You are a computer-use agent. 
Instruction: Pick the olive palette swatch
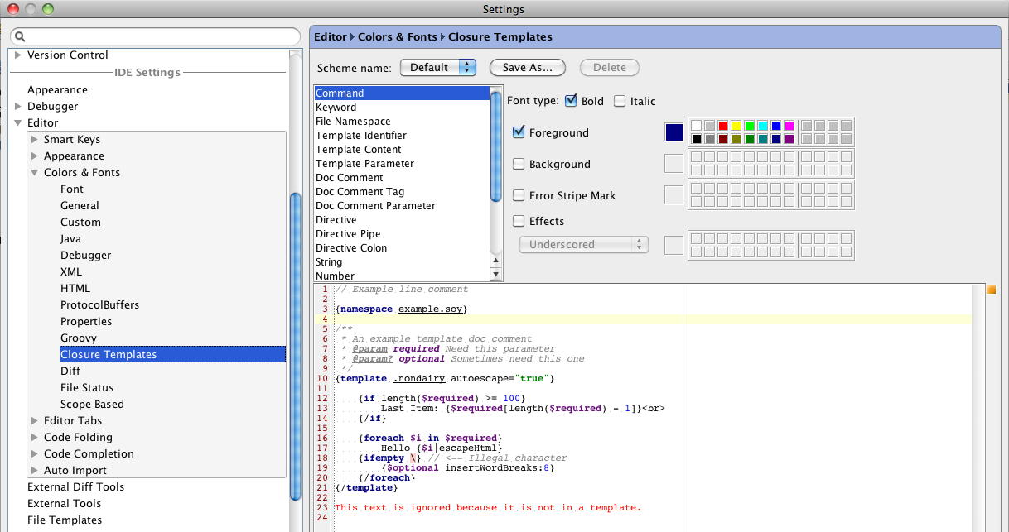coord(736,139)
